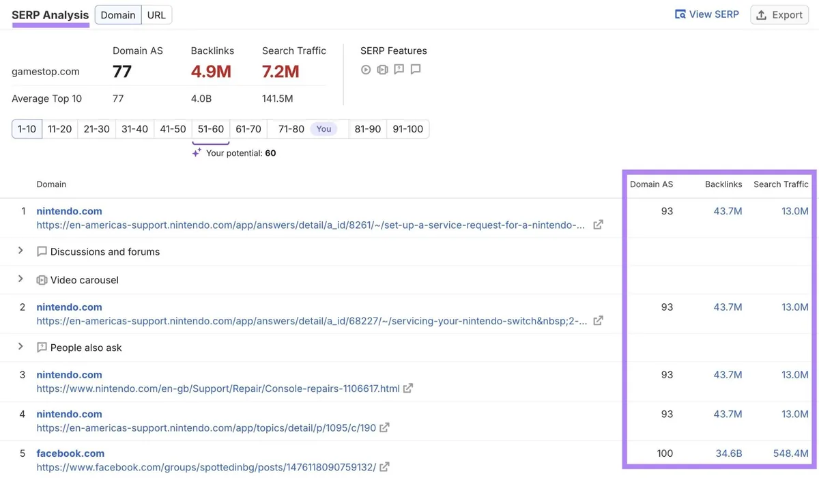This screenshot has height=478, width=819.
Task: Click the discussions SERP feature icon
Action: pyautogui.click(x=416, y=70)
